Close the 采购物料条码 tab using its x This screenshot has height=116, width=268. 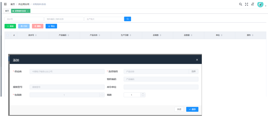(28, 11)
